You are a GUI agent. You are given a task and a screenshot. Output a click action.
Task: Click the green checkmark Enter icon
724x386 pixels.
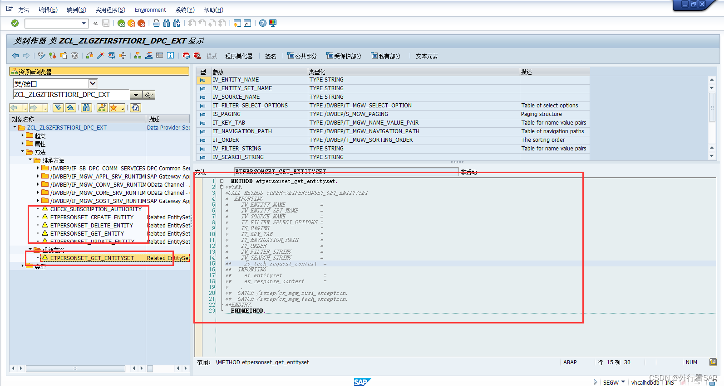coord(15,23)
